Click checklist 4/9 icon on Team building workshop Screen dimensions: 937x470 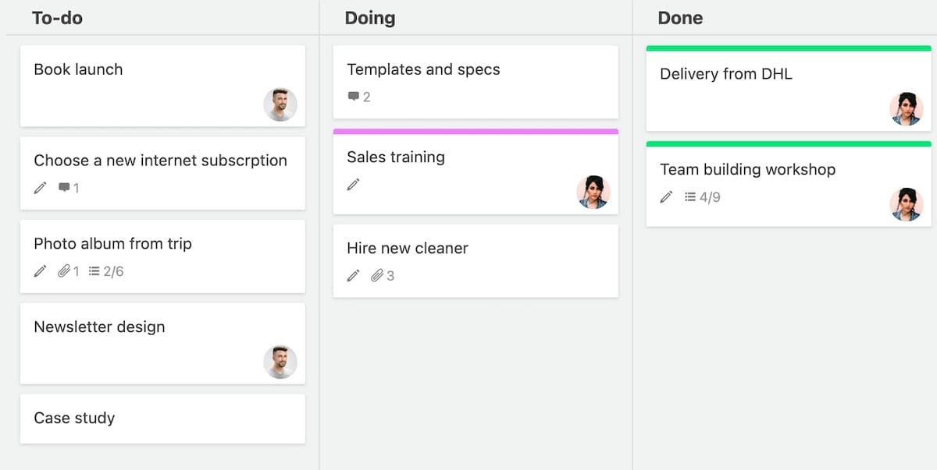pyautogui.click(x=690, y=197)
